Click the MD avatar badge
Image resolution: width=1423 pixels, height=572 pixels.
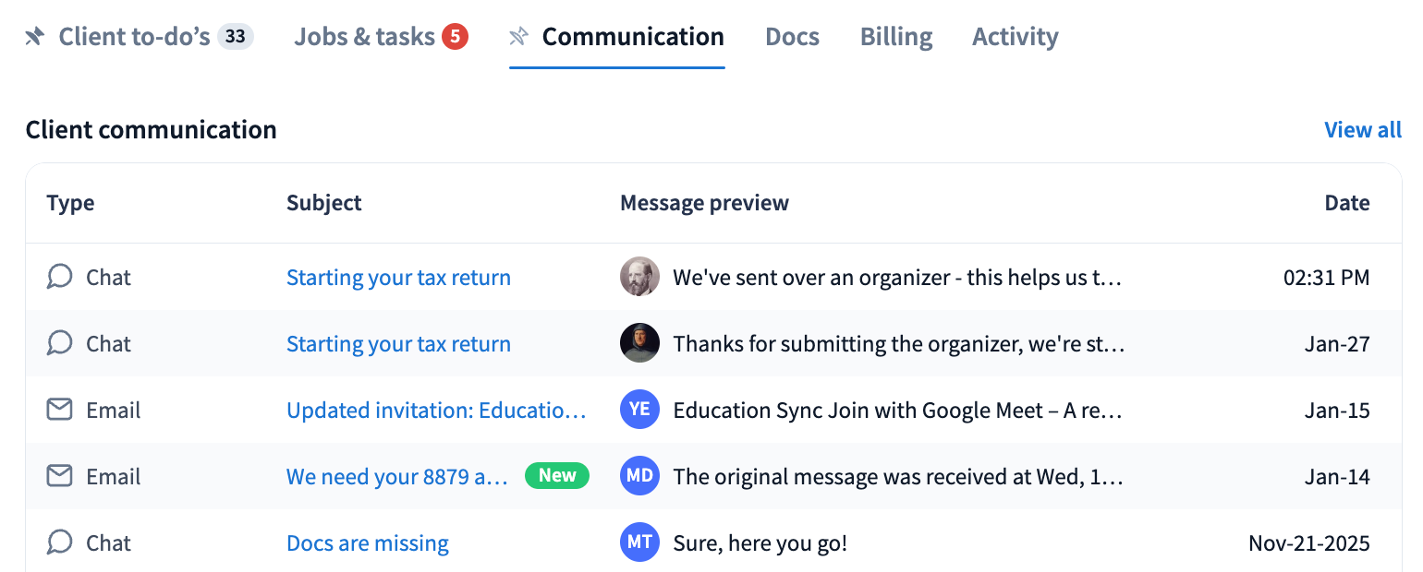(x=639, y=476)
